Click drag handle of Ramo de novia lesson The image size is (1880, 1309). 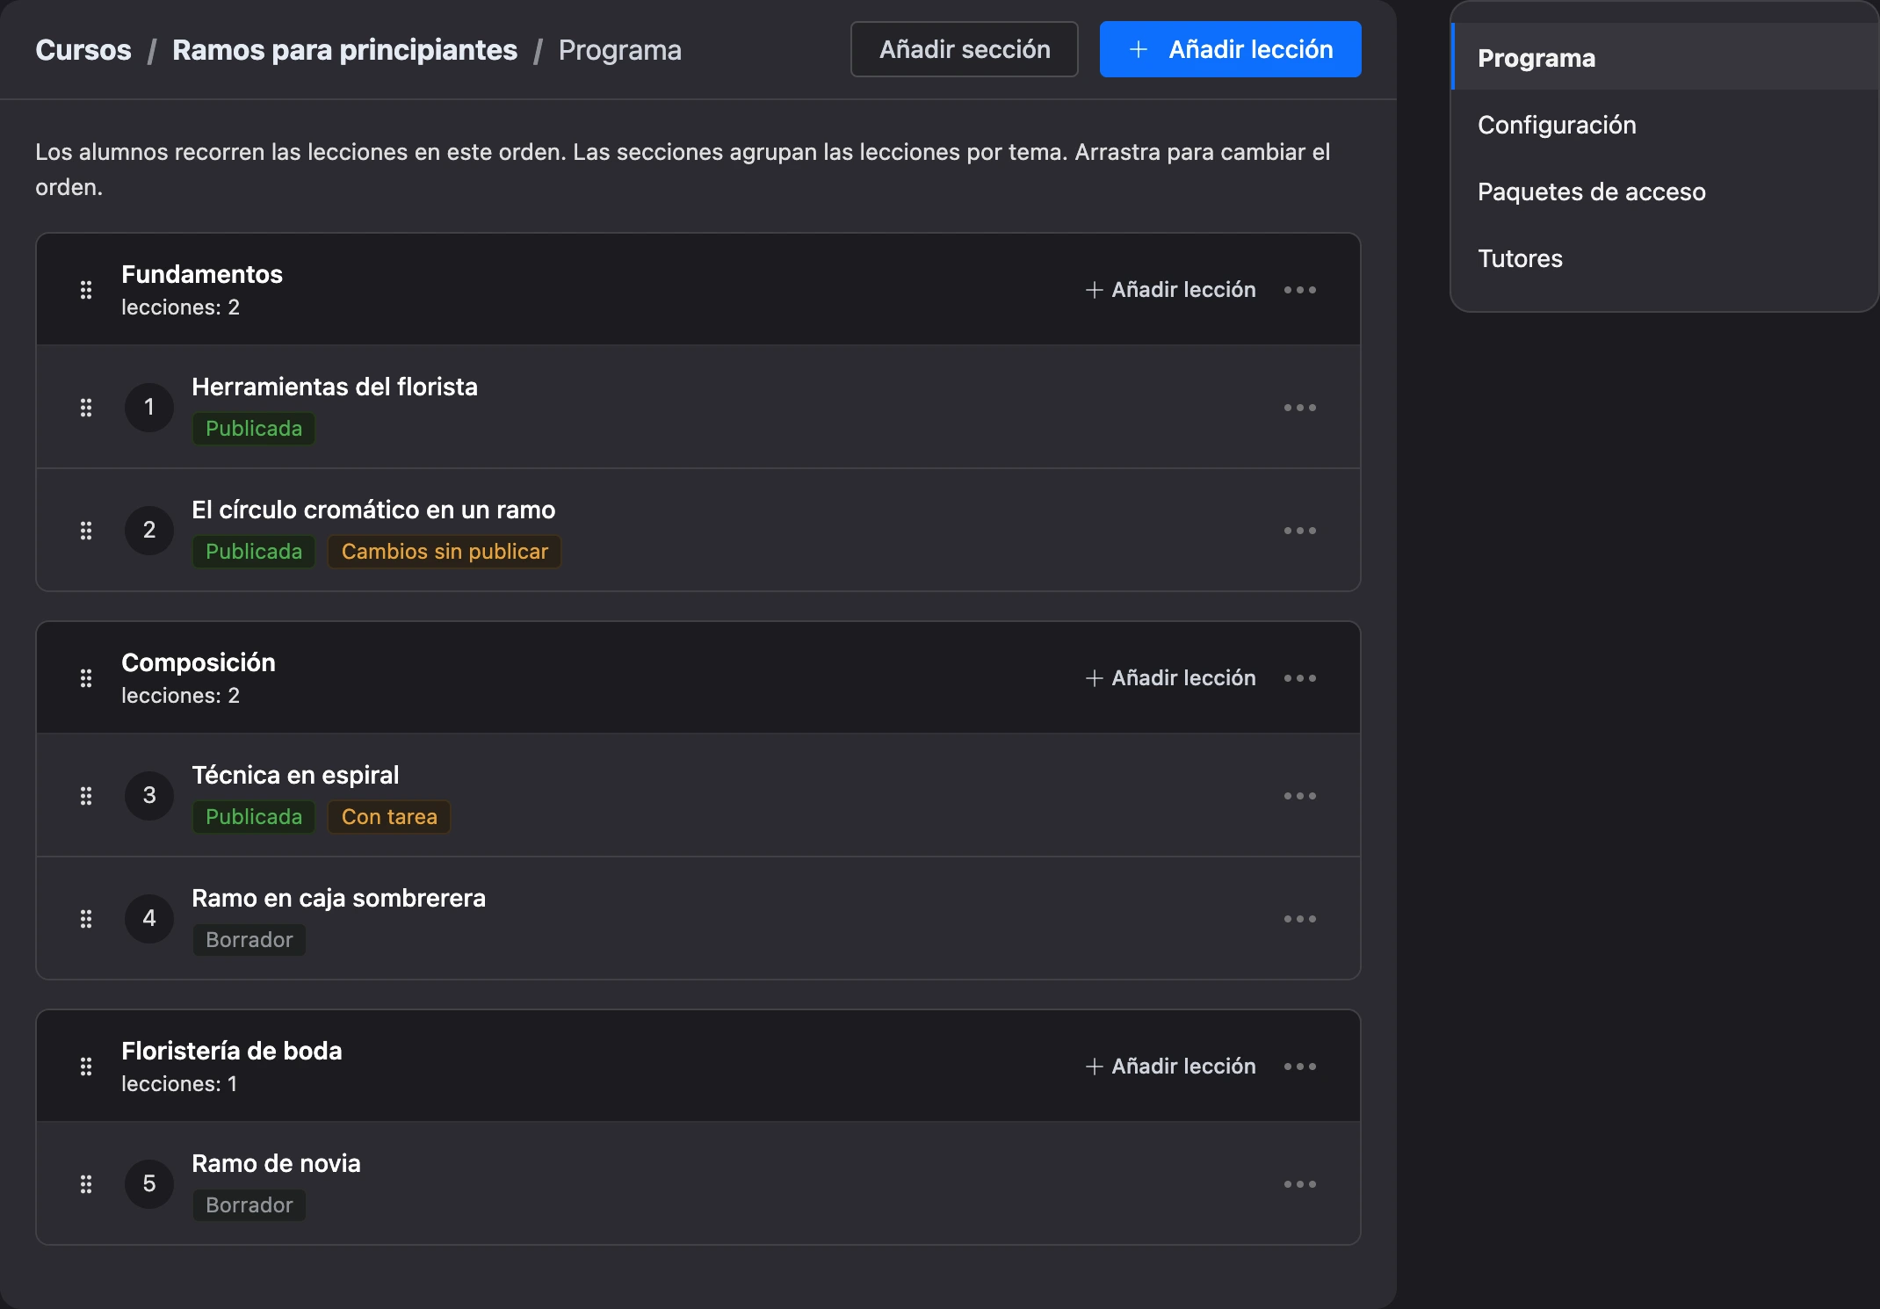point(86,1184)
